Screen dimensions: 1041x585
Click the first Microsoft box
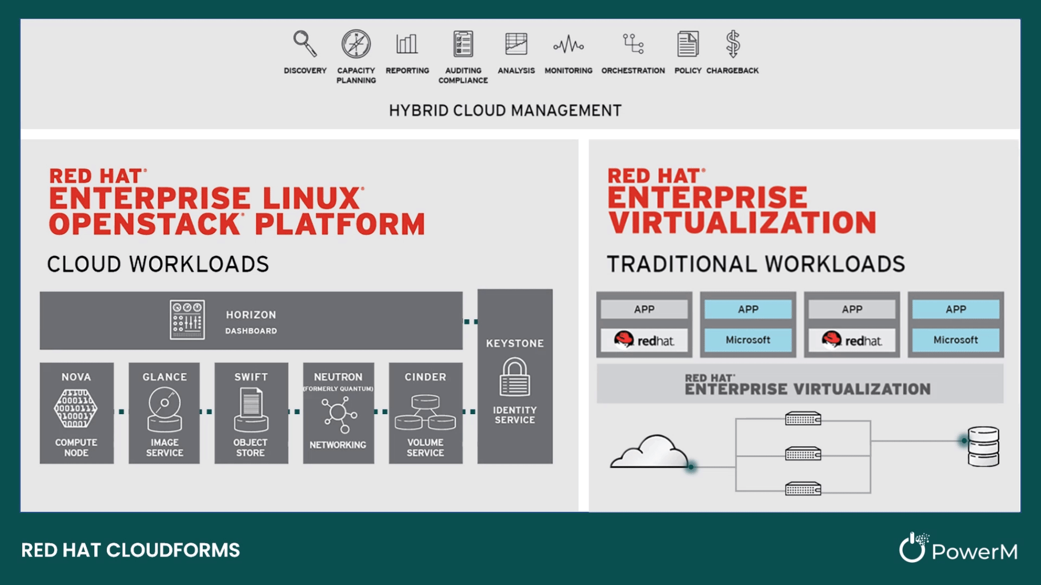(748, 340)
